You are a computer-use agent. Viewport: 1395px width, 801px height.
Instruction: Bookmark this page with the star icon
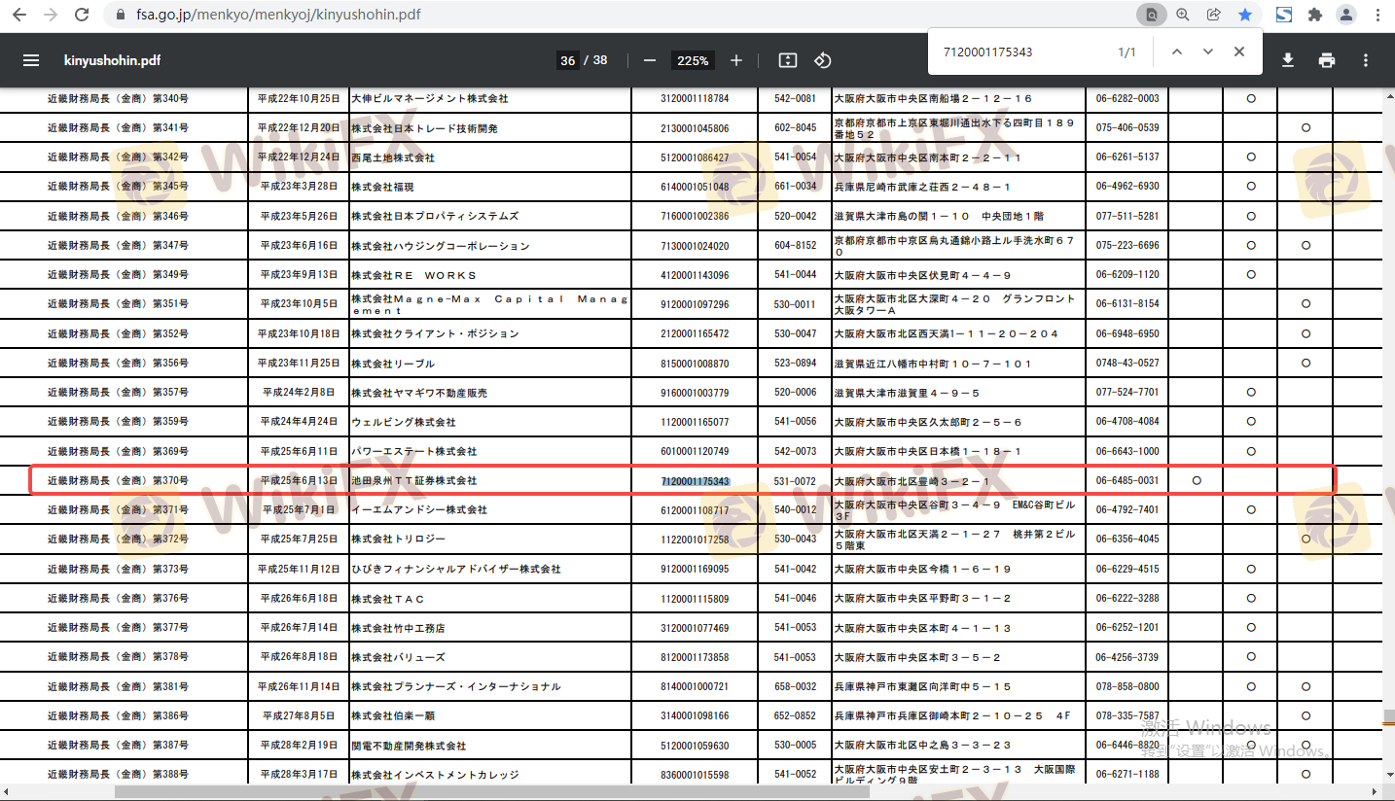[x=1245, y=15]
